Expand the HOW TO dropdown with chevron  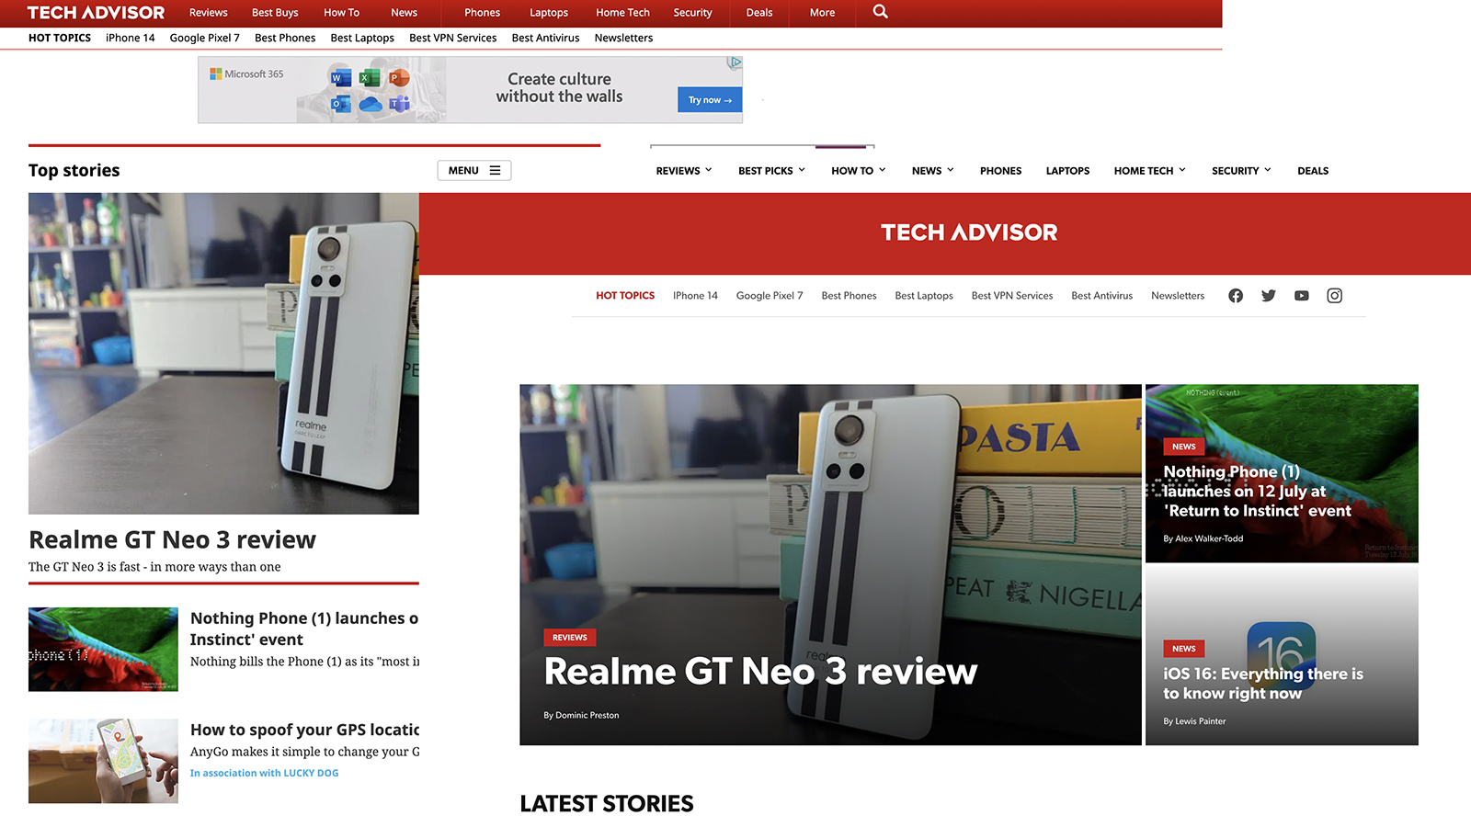(x=859, y=171)
